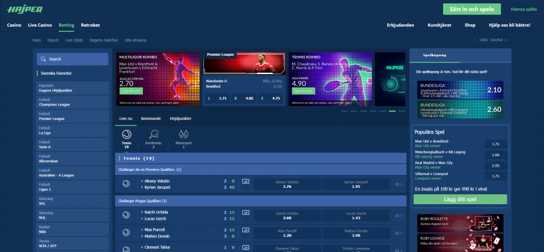Bet on Manchester U home win 1.71
This screenshot has width=544, height=252.
(x=217, y=99)
